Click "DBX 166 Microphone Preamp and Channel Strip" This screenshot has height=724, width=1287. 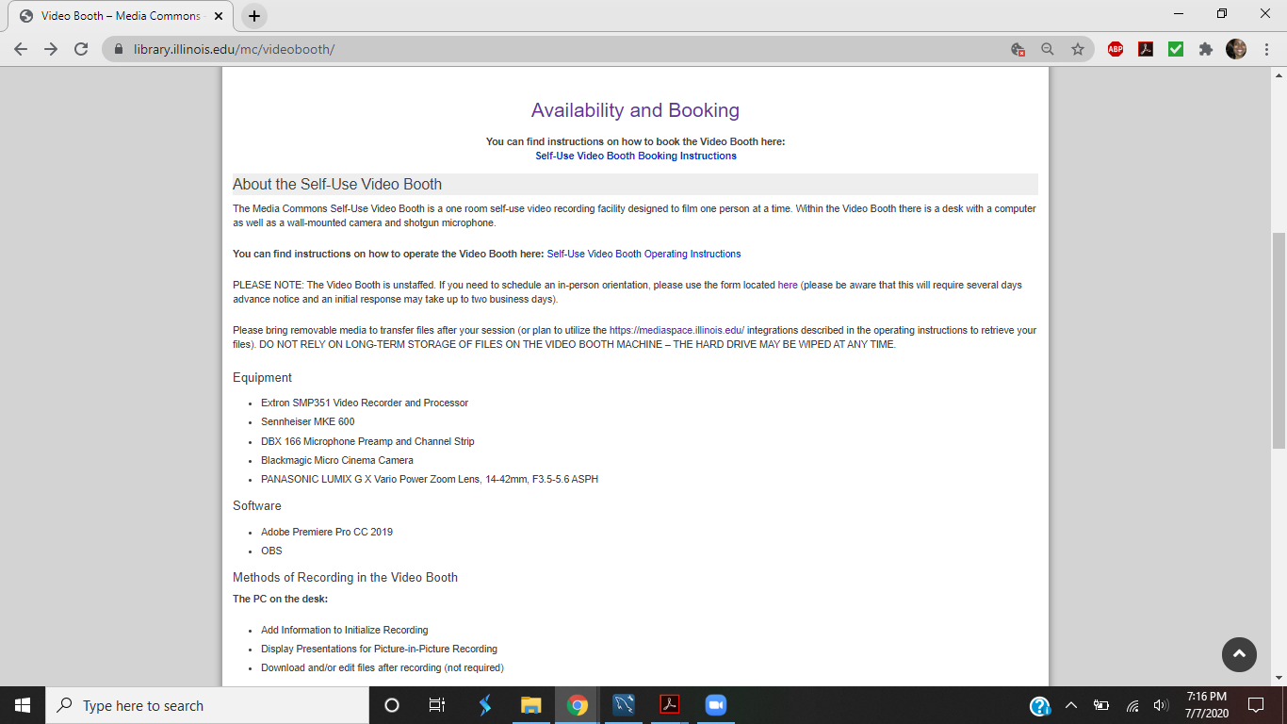pos(367,441)
